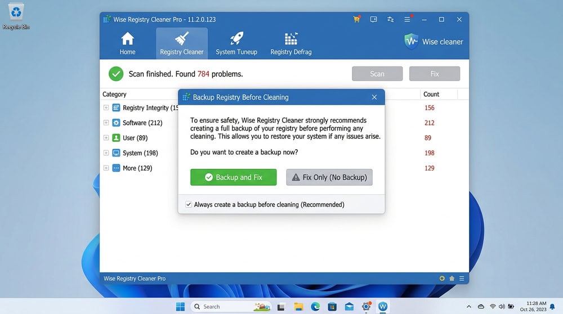Select the Registry Cleaner tab
Image resolution: width=563 pixels, height=314 pixels.
tap(182, 43)
